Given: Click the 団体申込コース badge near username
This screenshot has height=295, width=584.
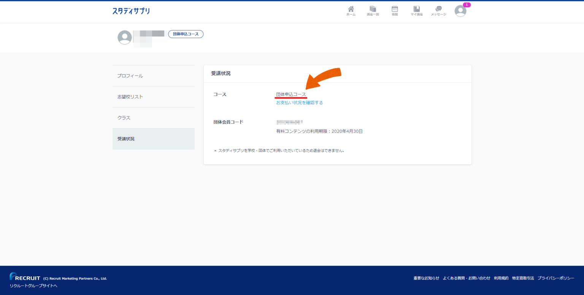Looking at the screenshot, I should 186,34.
